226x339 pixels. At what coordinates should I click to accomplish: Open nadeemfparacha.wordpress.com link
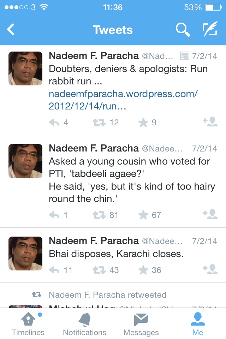pos(123,100)
